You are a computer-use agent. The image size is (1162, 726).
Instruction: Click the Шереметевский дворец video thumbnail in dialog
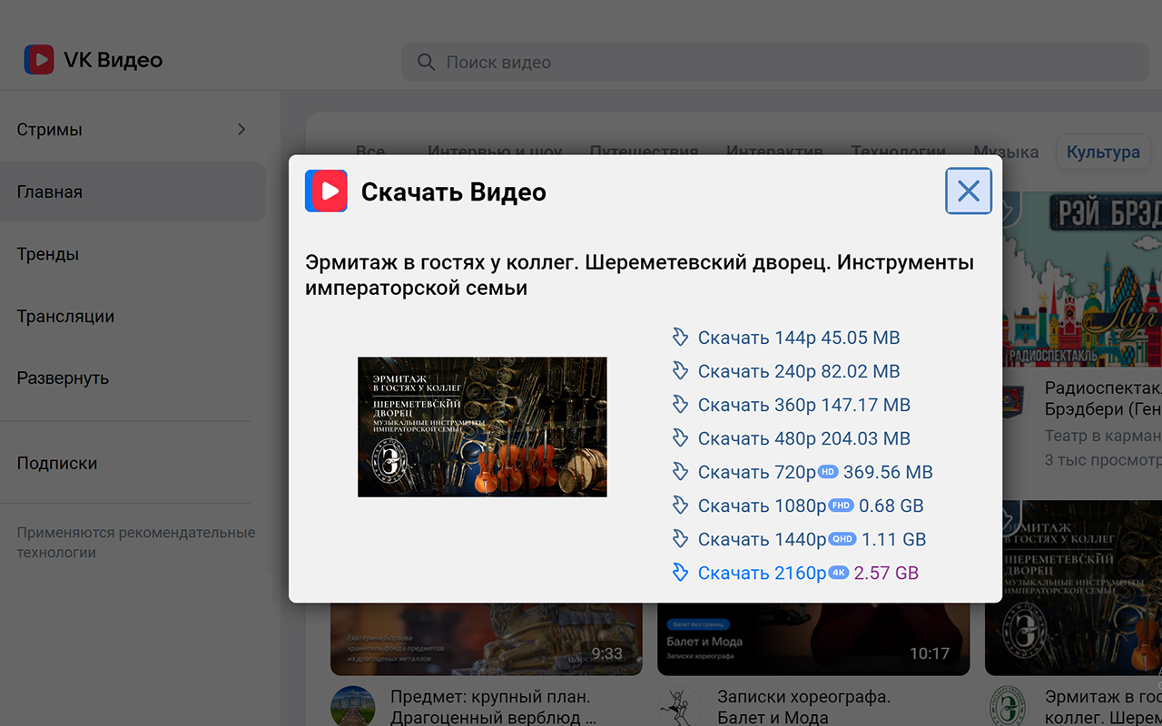482,427
